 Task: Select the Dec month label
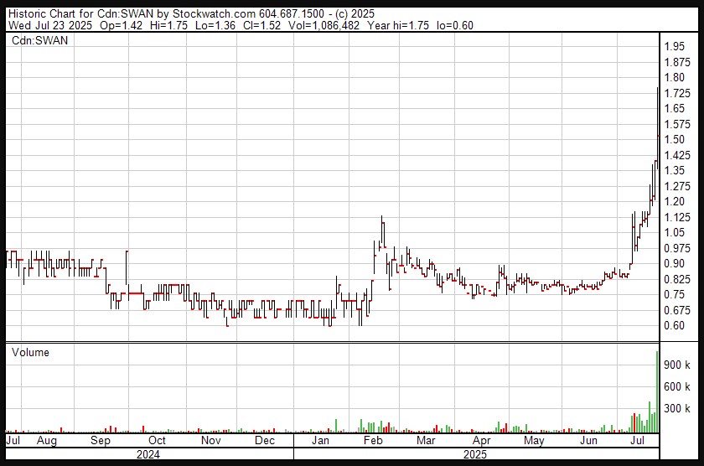pos(265,440)
